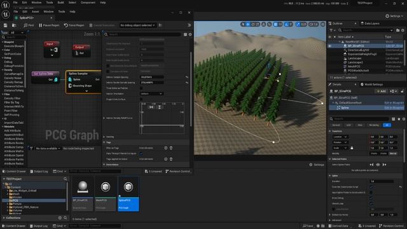Image resolution: width=407 pixels, height=229 pixels.
Task: Open property matrix grid icon in PCG details
Action: [x=185, y=34]
